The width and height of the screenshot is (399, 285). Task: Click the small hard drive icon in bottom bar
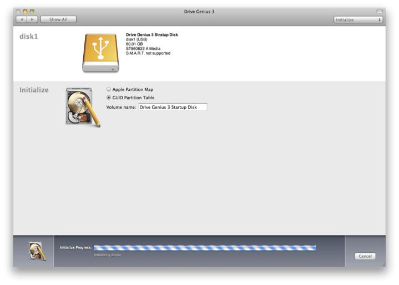point(37,251)
